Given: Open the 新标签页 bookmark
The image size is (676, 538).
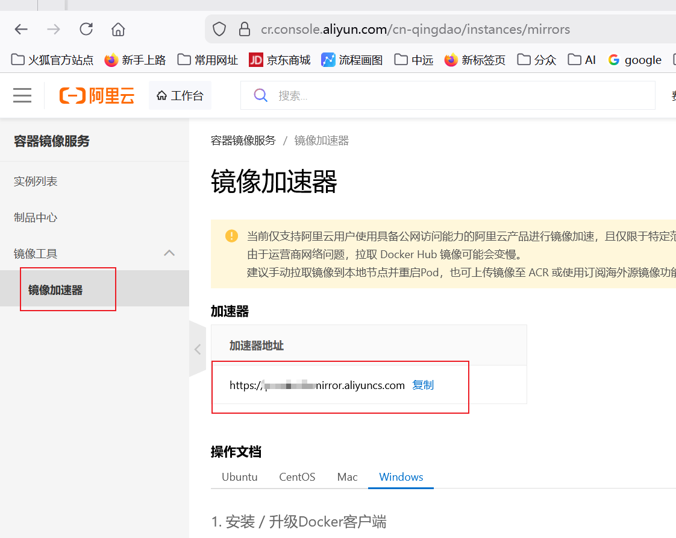Looking at the screenshot, I should click(475, 60).
